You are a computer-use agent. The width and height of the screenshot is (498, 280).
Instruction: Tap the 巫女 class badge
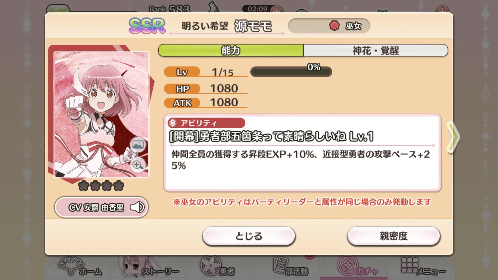tap(329, 26)
